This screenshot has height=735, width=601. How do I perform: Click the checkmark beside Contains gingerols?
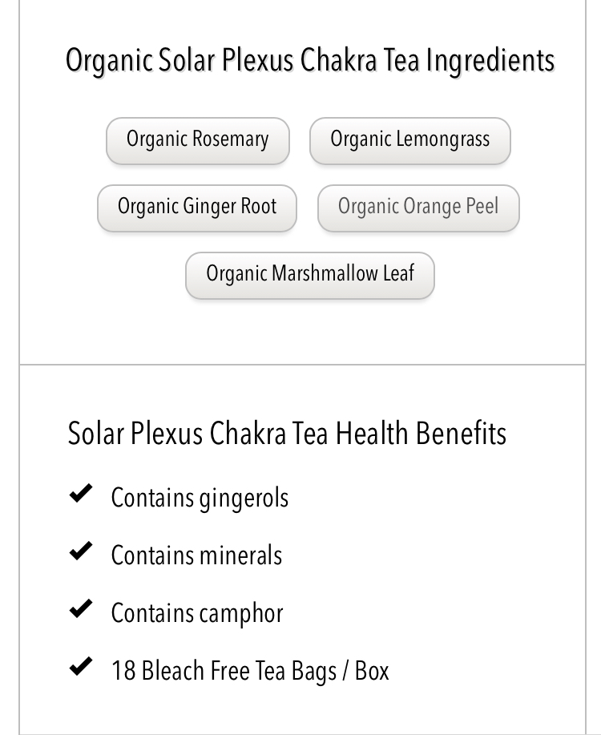[x=81, y=494]
